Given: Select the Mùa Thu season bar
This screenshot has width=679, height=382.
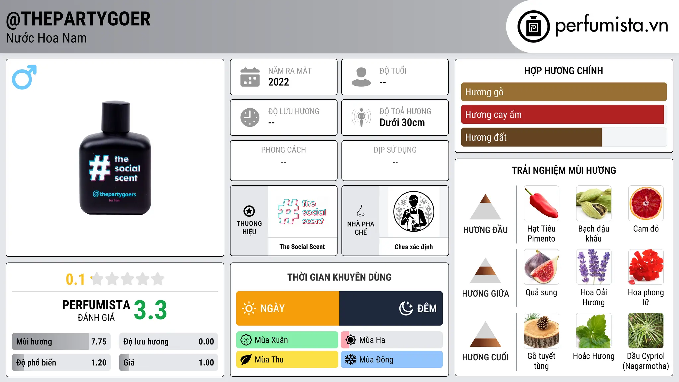Looking at the screenshot, I should (287, 360).
